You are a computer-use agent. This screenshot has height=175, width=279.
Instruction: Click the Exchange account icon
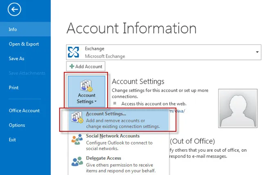click(x=73, y=52)
